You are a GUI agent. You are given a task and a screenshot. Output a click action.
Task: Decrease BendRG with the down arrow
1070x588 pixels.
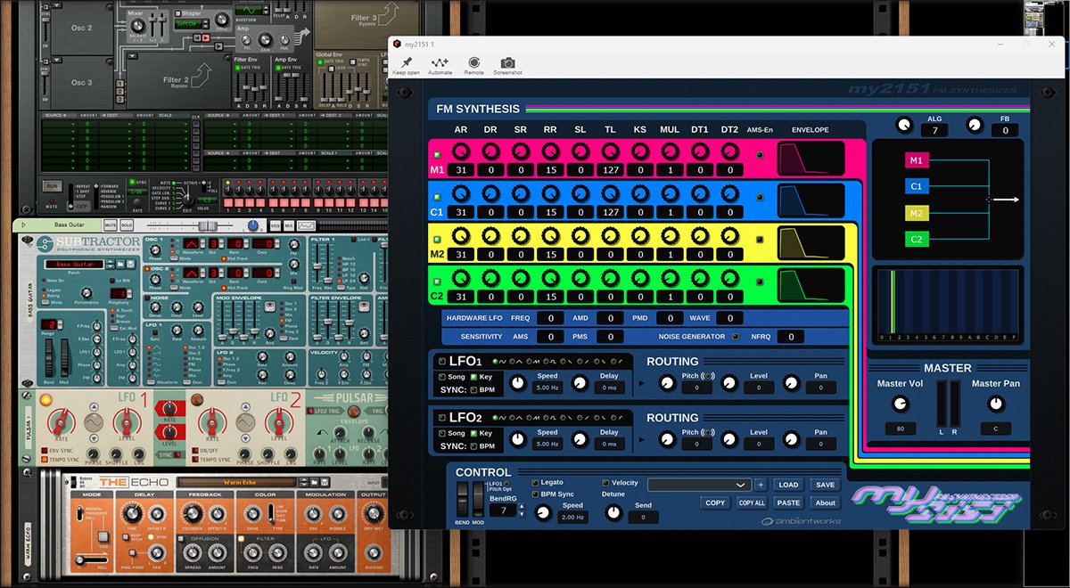[x=522, y=514]
